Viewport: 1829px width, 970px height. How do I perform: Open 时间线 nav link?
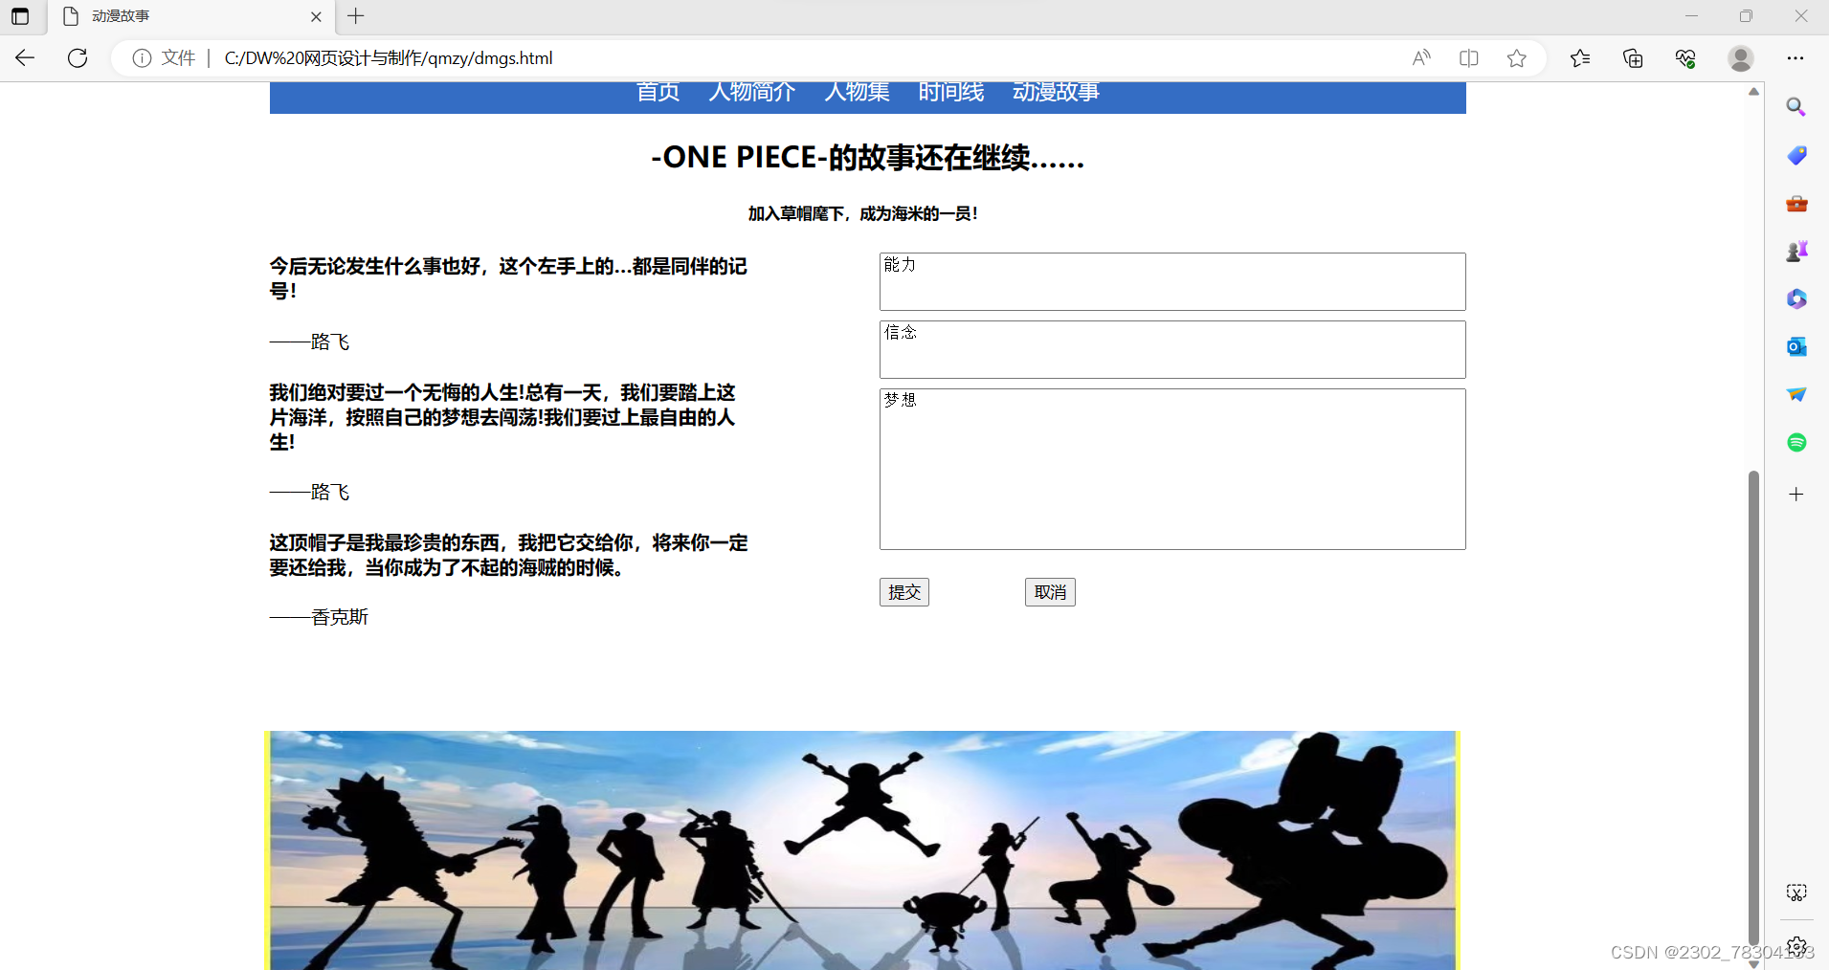click(951, 92)
